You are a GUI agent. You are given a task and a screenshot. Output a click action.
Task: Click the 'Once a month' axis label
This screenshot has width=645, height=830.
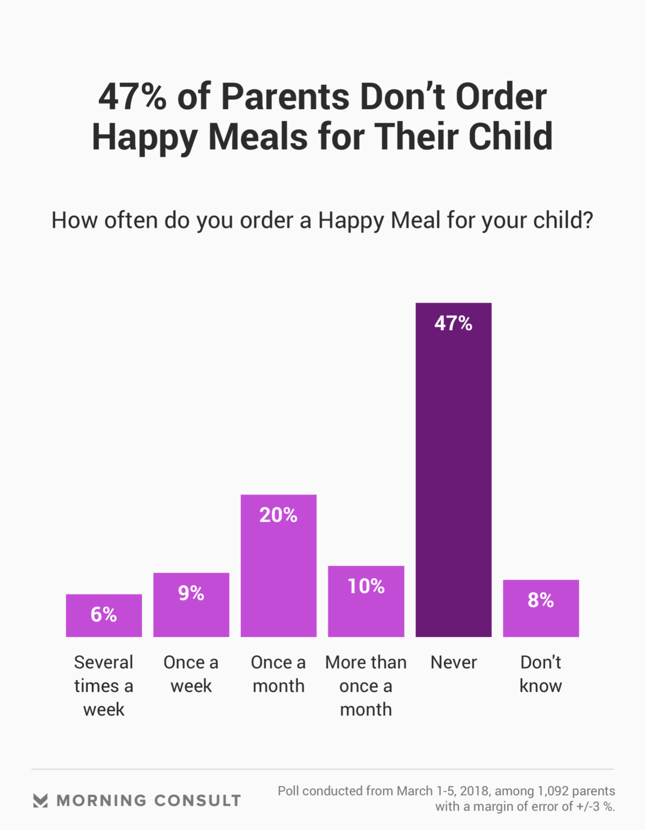point(278,674)
